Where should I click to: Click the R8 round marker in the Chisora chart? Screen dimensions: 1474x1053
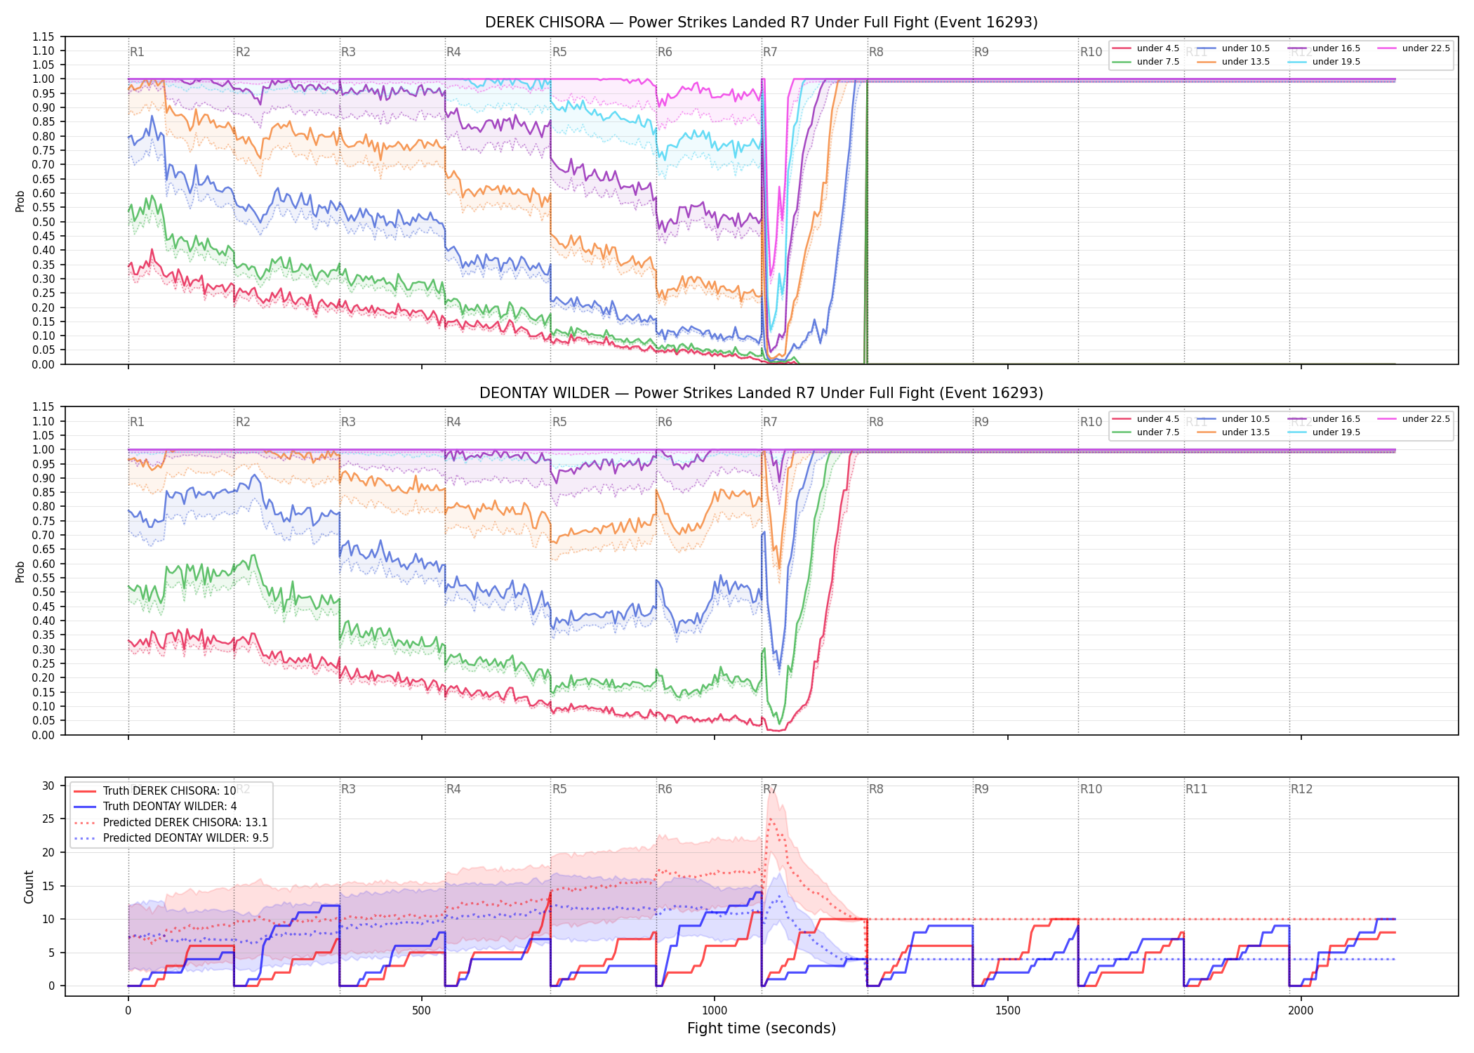click(x=876, y=52)
